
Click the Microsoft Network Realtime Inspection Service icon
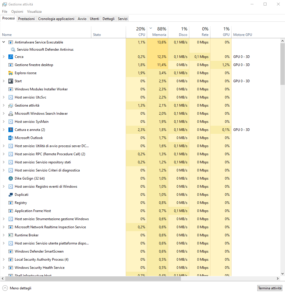[11, 227]
